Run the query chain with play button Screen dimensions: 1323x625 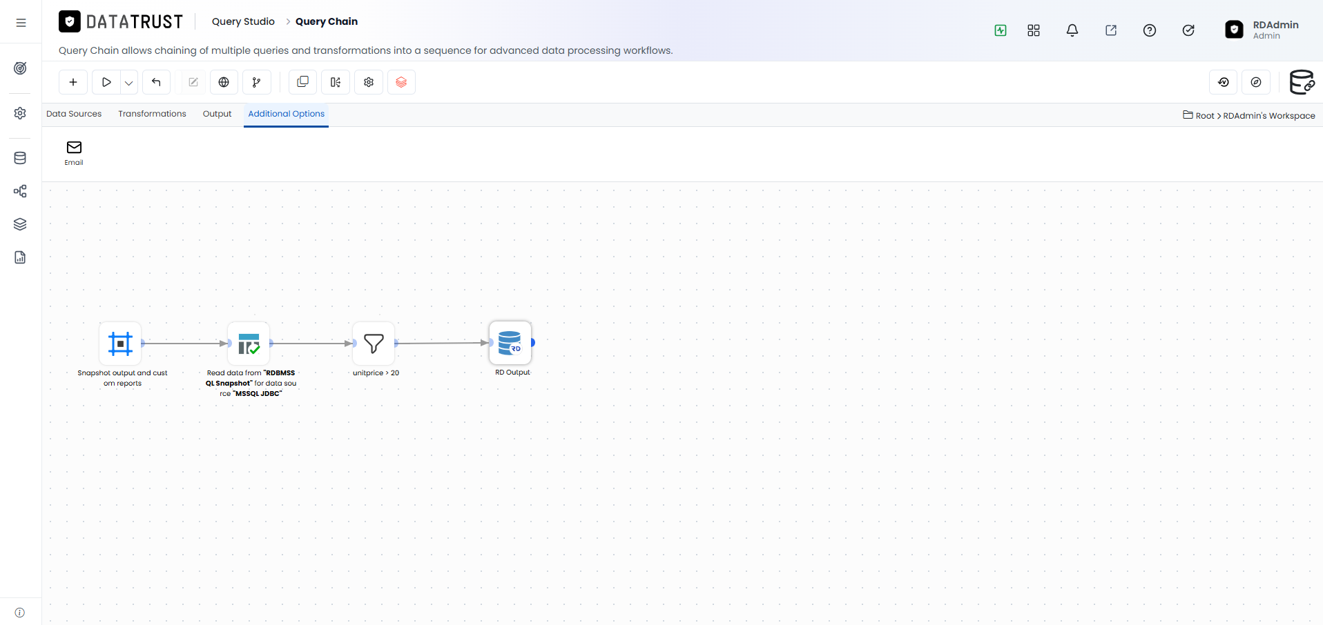(x=106, y=82)
